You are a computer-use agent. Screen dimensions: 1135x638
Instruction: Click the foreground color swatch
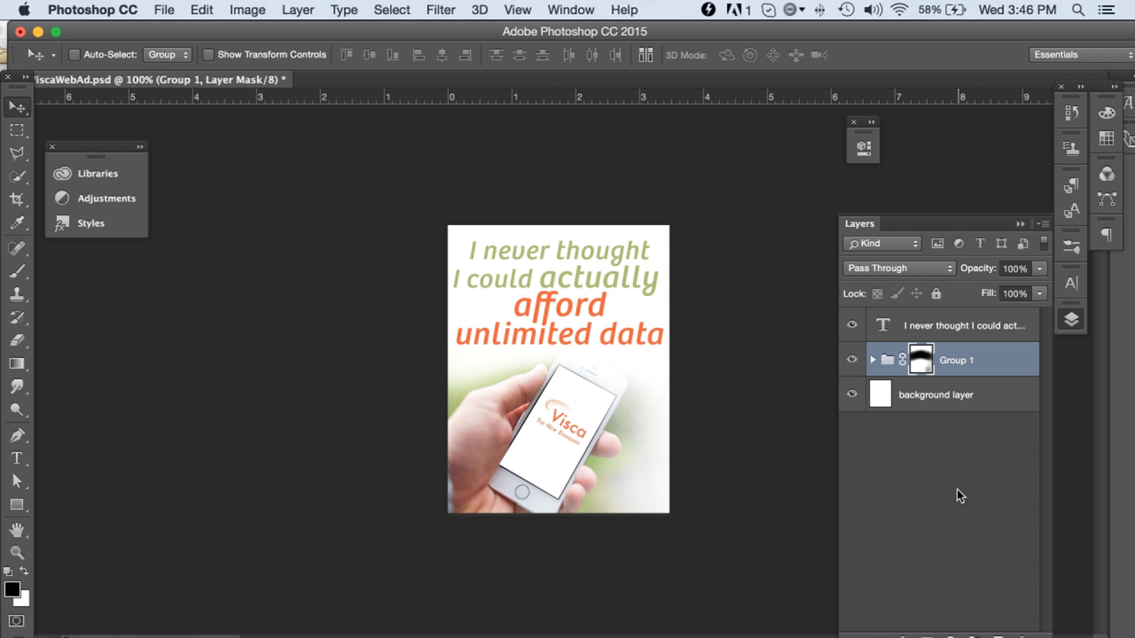point(12,589)
